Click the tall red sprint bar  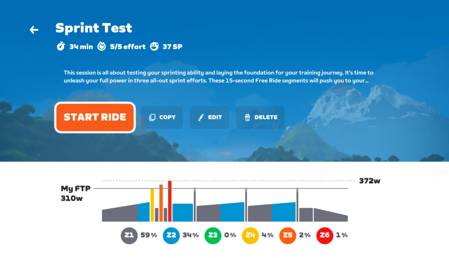(170, 201)
